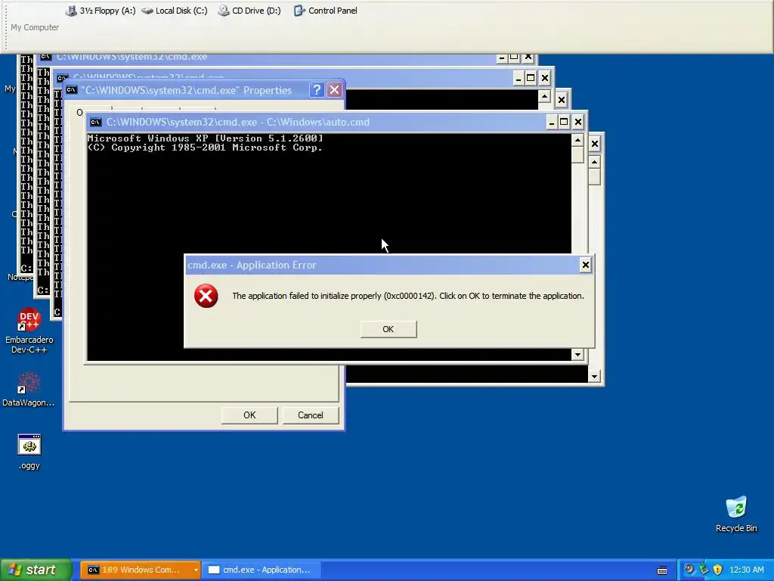
Task: Click scroll up arrow in auto.cmd window
Action: [x=577, y=140]
